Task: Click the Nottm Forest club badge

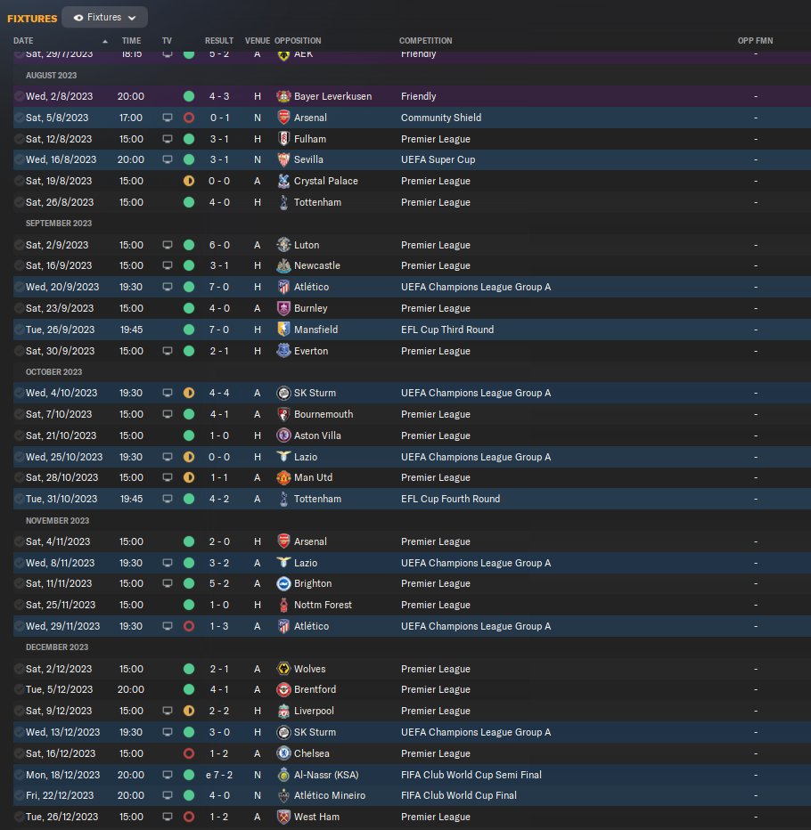Action: (284, 605)
